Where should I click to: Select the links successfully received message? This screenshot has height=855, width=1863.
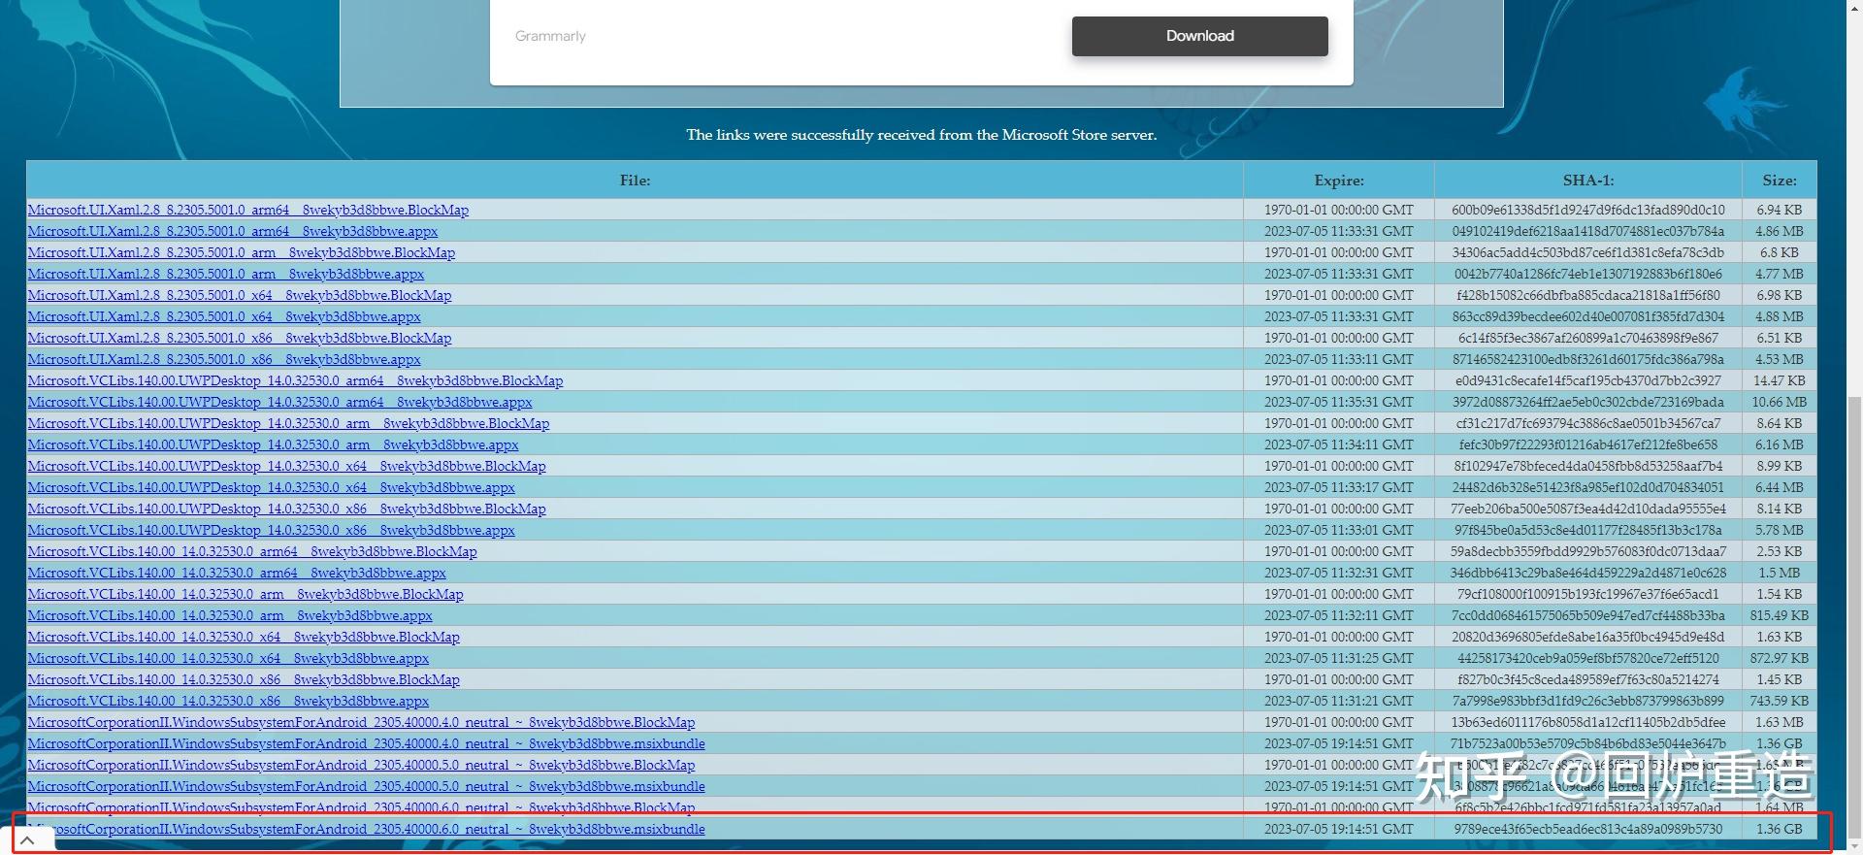pyautogui.click(x=921, y=135)
